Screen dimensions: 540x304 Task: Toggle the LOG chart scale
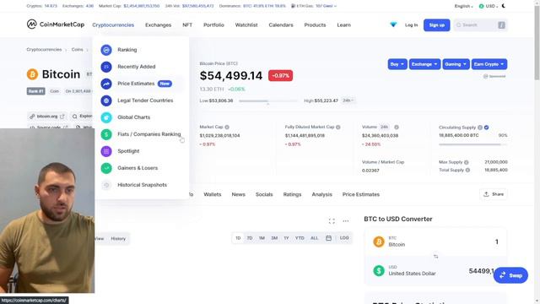tap(344, 238)
